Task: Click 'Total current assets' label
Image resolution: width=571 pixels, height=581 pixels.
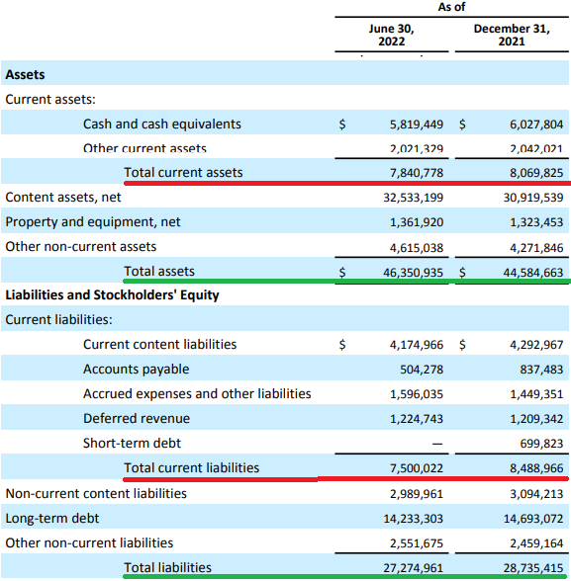Action: tap(183, 172)
